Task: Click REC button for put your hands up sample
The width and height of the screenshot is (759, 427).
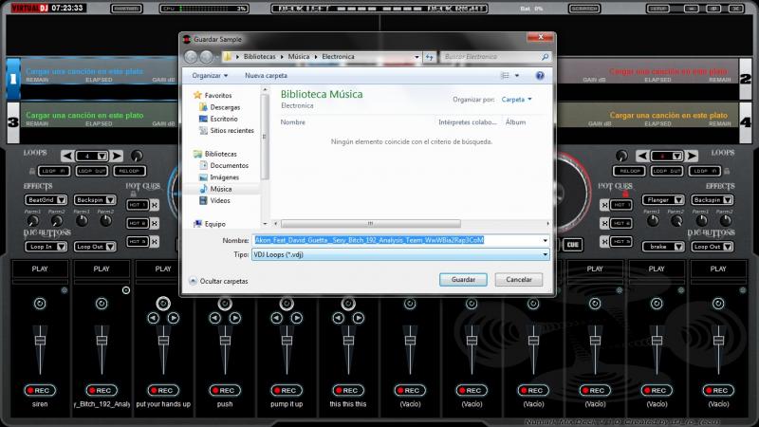Action: coord(163,390)
